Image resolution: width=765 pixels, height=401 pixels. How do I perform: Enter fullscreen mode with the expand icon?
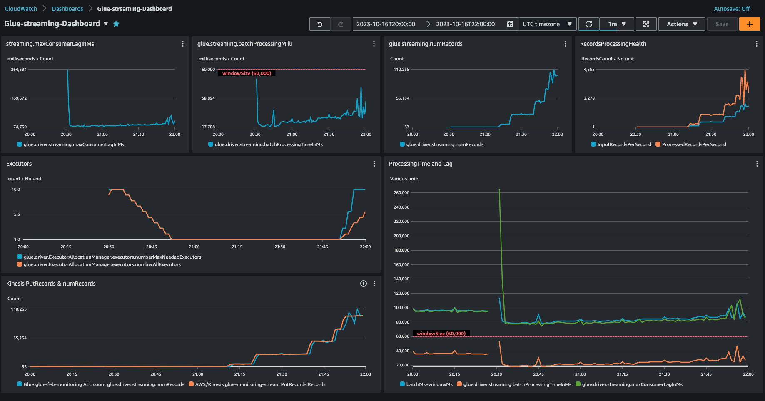click(646, 24)
